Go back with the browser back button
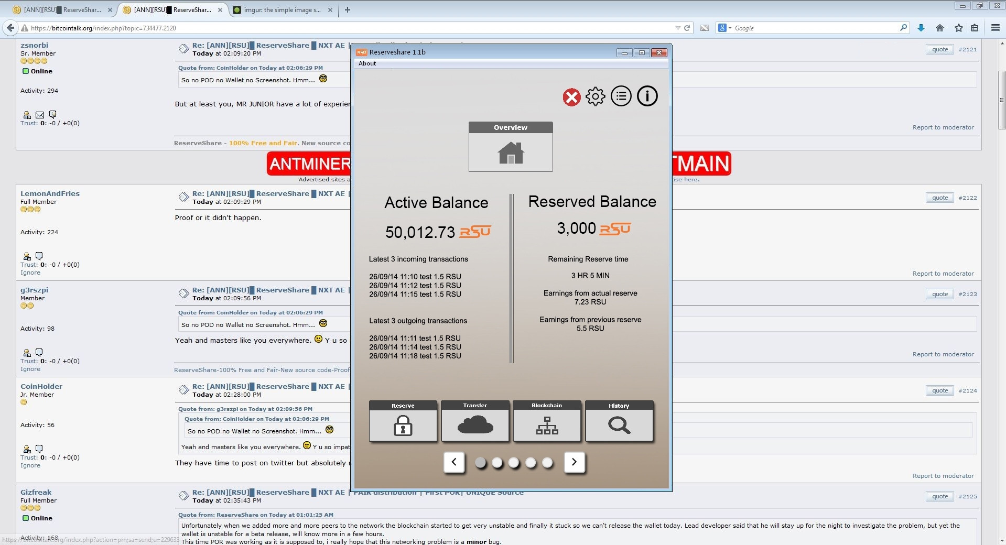 tap(10, 28)
